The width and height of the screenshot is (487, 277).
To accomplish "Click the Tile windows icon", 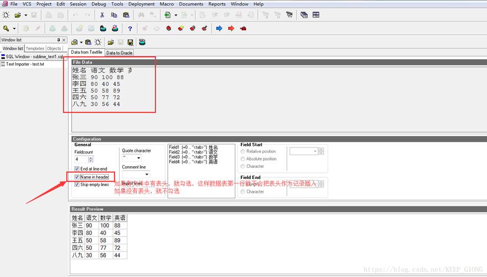I will click(316, 15).
